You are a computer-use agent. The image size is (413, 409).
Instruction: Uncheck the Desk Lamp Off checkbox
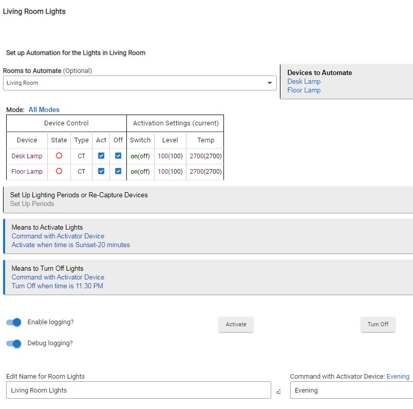118,156
